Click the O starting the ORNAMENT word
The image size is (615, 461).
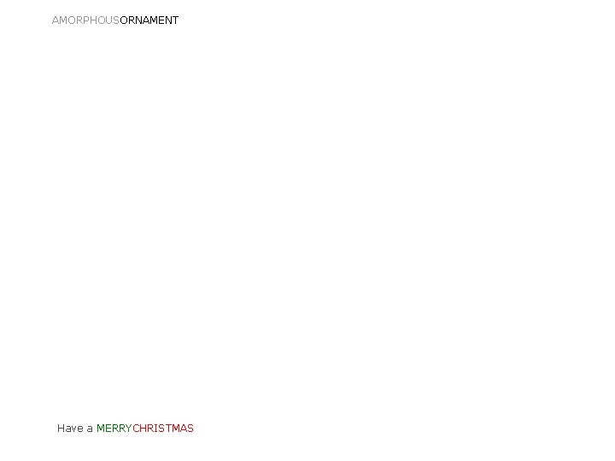pyautogui.click(x=124, y=20)
